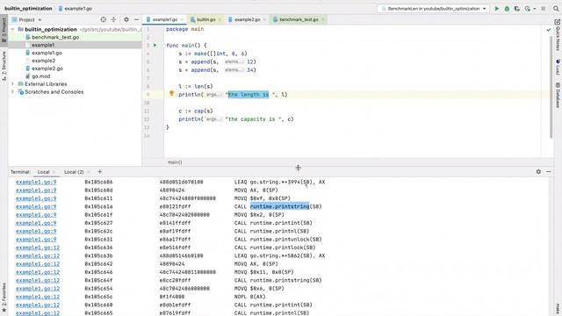Select the Local terminal tab
The image size is (562, 316).
(x=44, y=172)
